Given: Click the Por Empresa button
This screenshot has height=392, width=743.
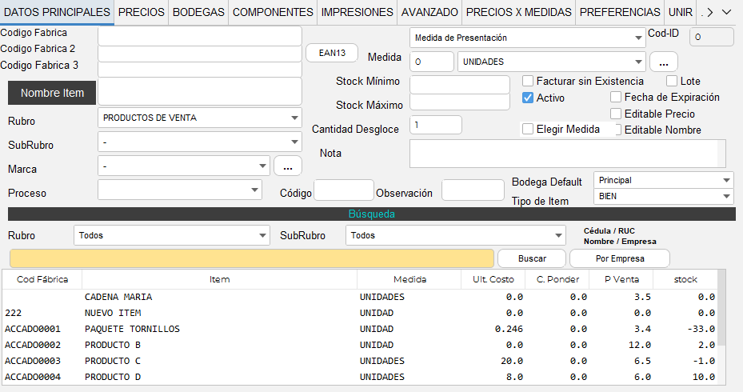Looking at the screenshot, I should pos(619,258).
